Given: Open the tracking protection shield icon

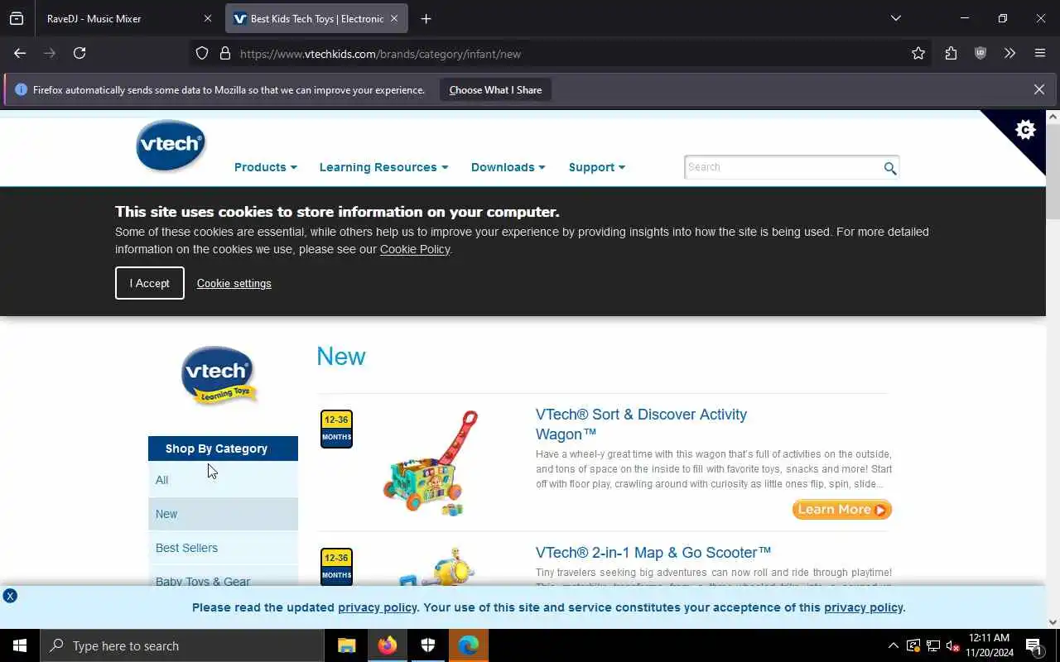Looking at the screenshot, I should pos(202,54).
